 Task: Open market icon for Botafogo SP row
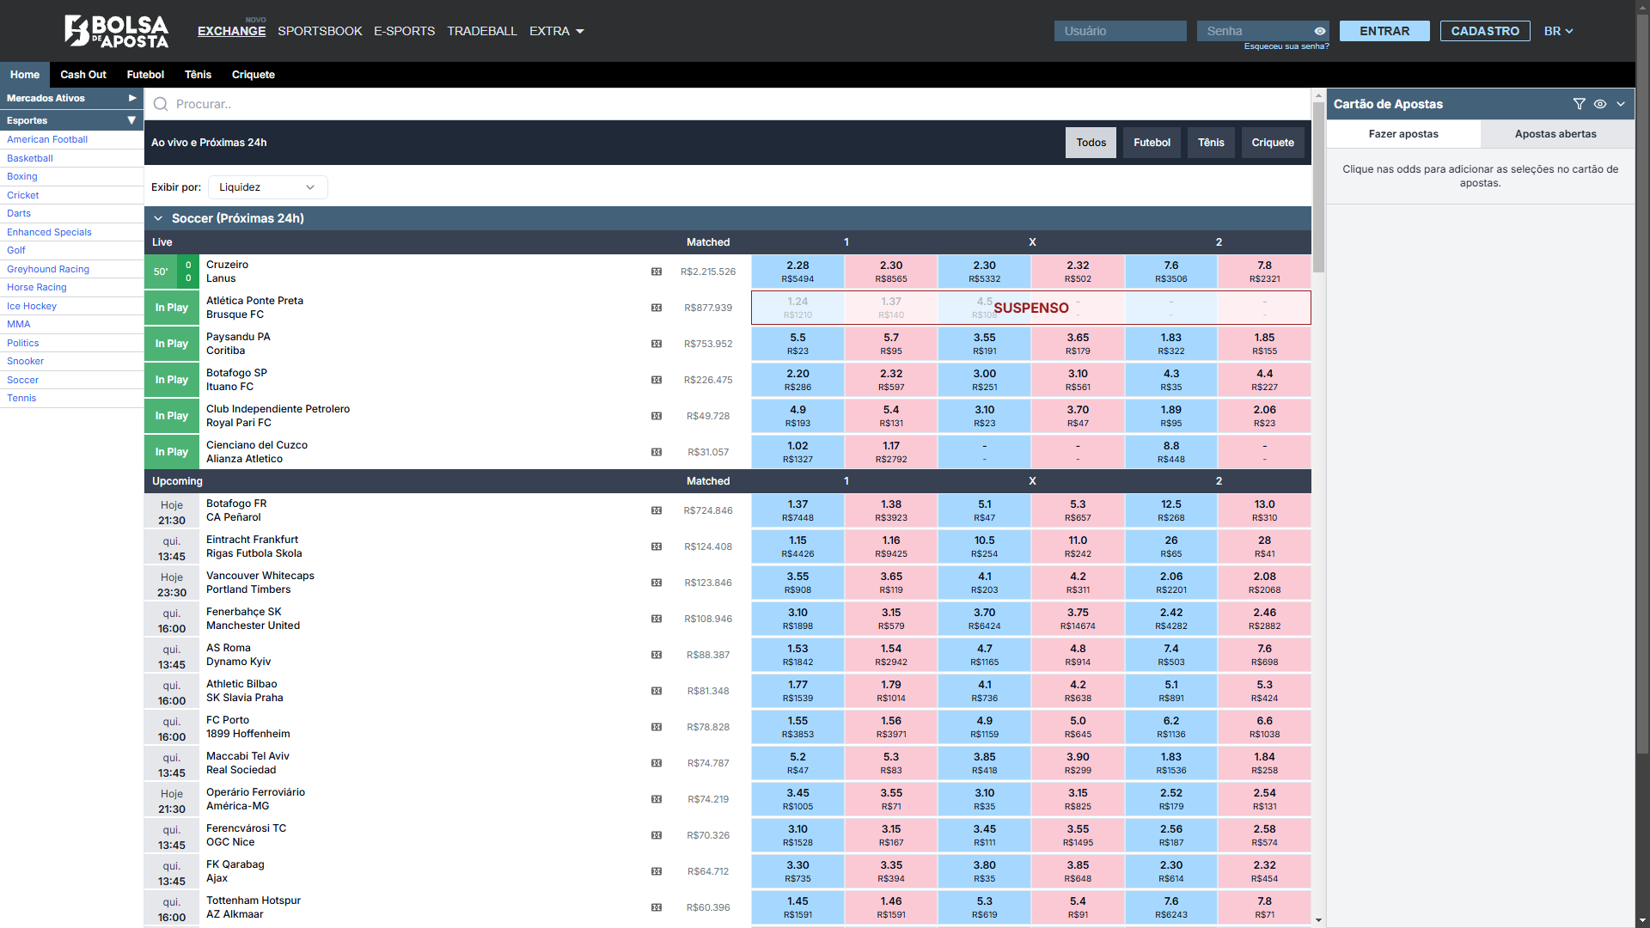coord(657,380)
